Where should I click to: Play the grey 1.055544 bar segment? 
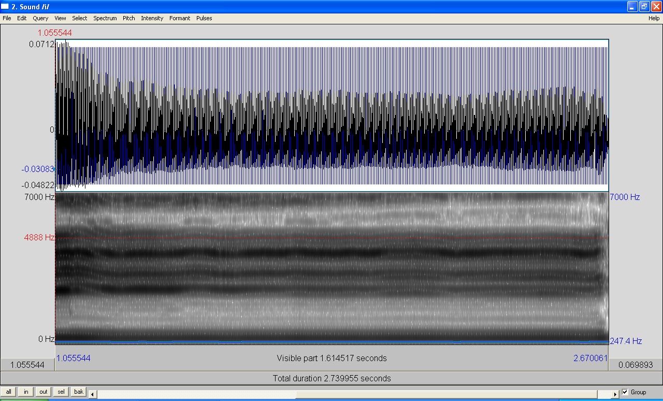click(27, 365)
